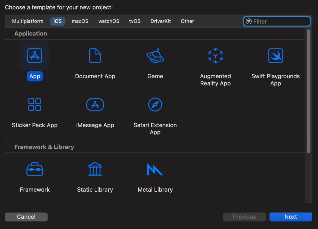Choose the Document App template icon
This screenshot has height=229, width=318.
point(95,56)
